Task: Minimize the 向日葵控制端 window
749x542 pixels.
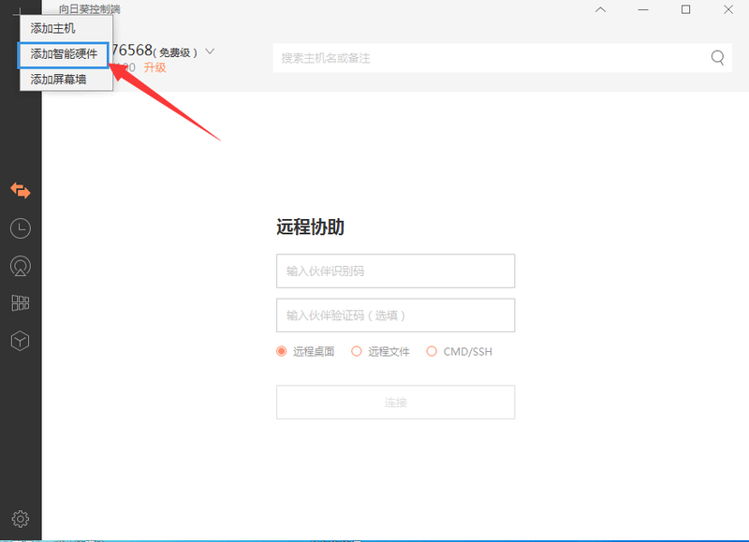Action: click(643, 9)
